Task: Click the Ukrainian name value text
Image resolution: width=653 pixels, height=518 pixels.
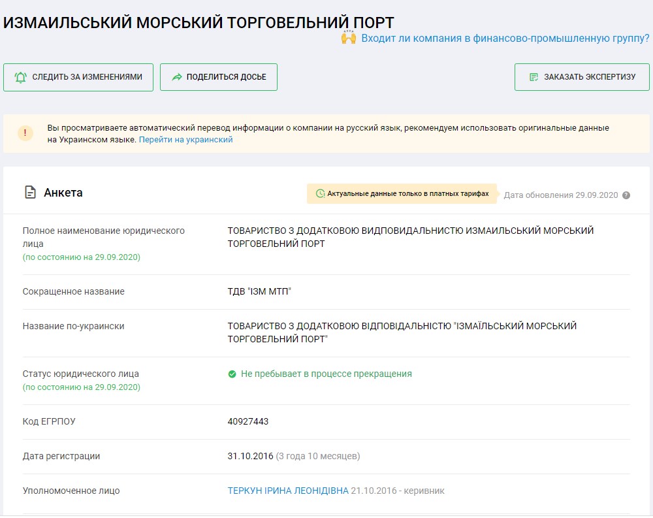Action: click(x=402, y=332)
